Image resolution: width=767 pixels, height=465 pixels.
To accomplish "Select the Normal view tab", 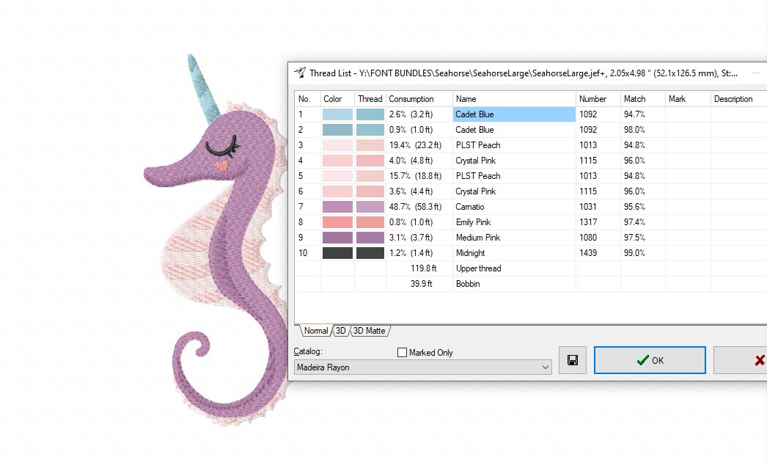I will 315,331.
